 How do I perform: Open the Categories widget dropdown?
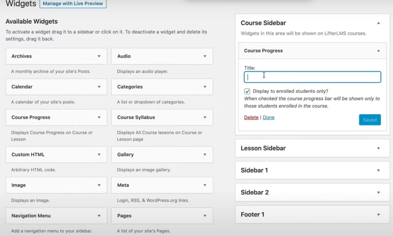pos(205,87)
